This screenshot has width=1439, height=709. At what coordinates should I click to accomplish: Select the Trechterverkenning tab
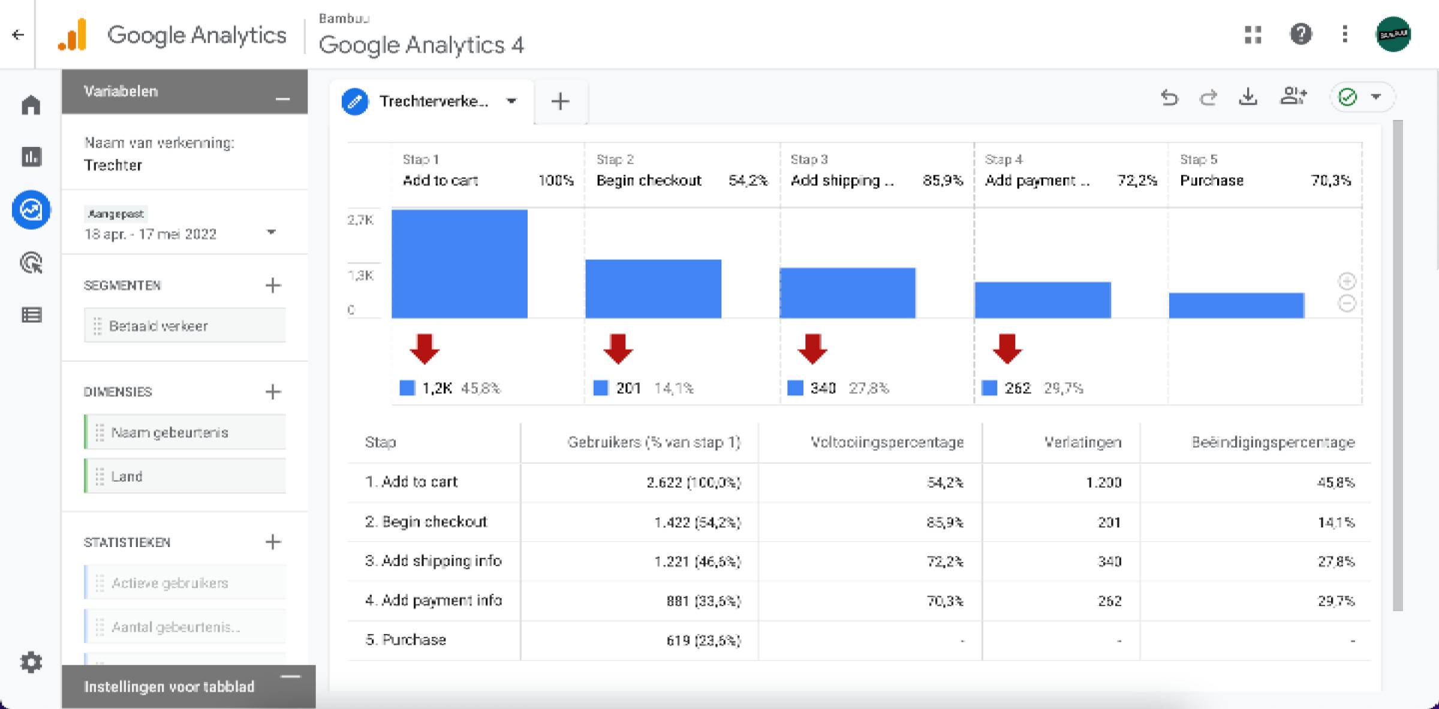click(433, 101)
